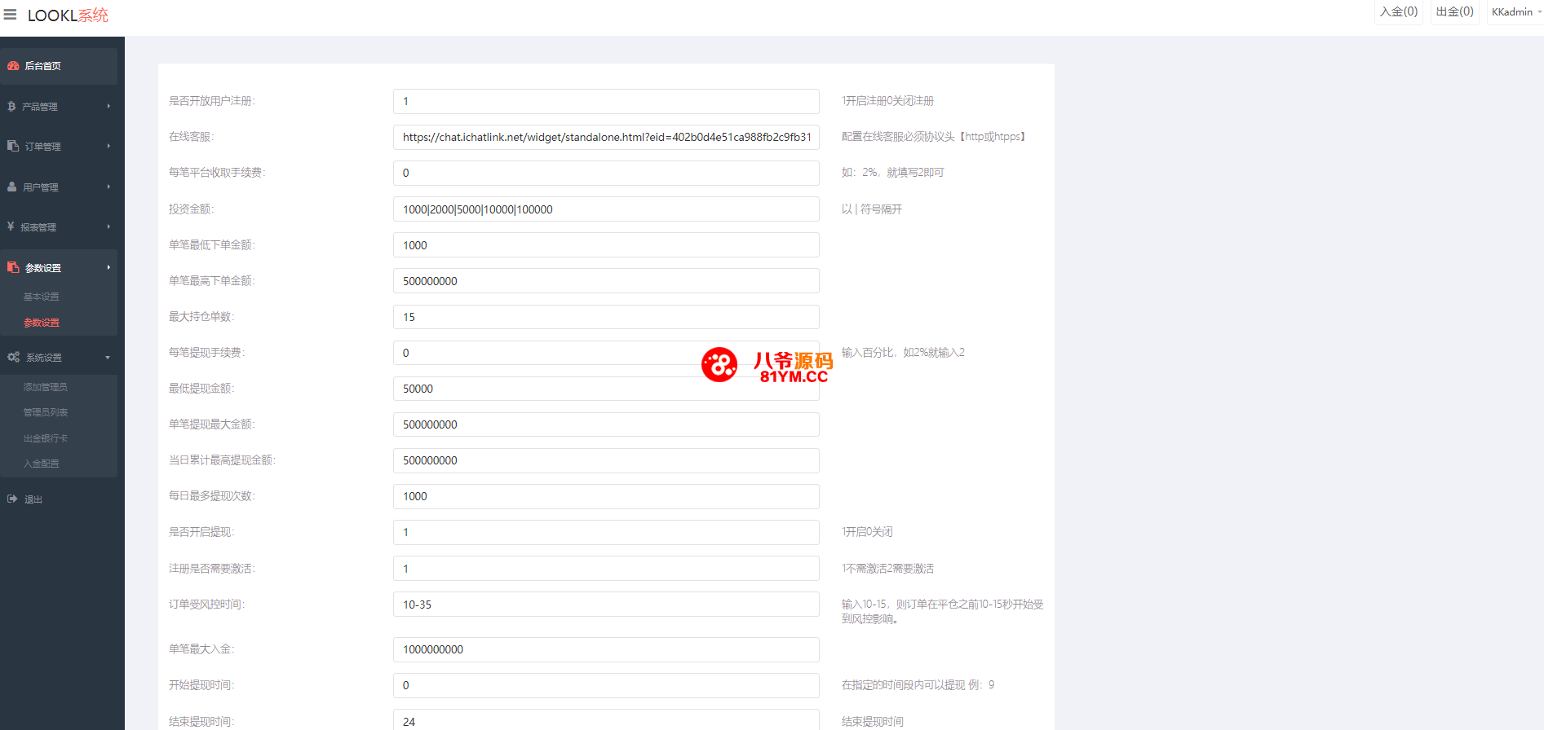Viewport: 1544px width, 730px height.
Task: Click the 订单管理 copy icon
Action: click(13, 147)
